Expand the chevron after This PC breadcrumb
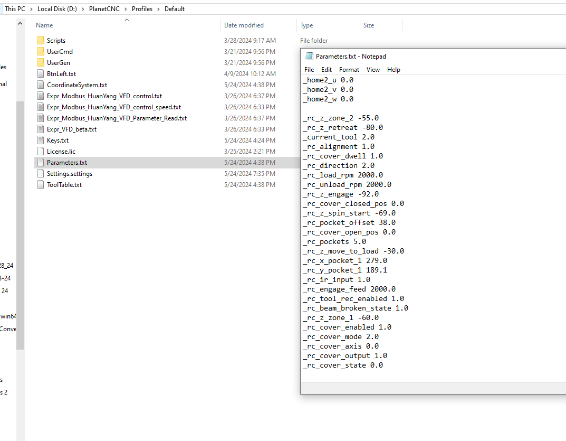Image resolution: width=566 pixels, height=441 pixels. 32,9
